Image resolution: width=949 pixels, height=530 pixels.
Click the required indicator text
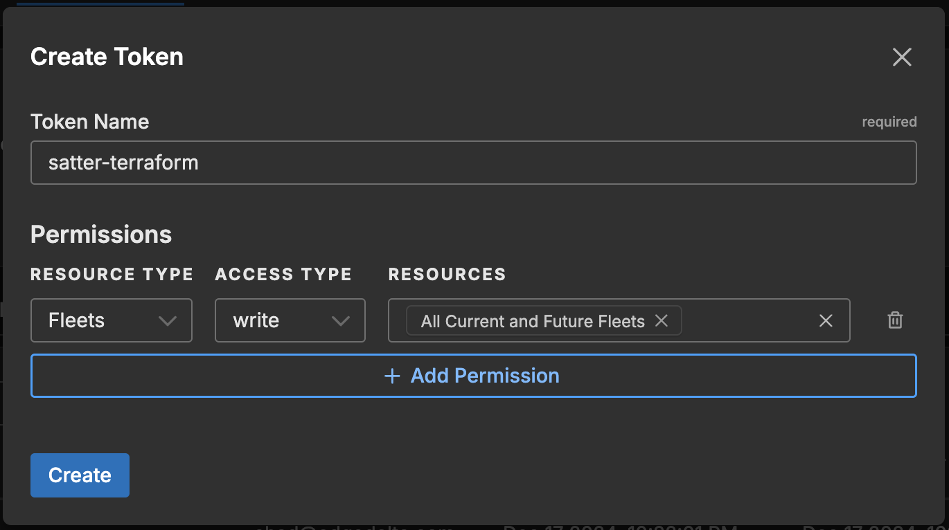click(889, 122)
